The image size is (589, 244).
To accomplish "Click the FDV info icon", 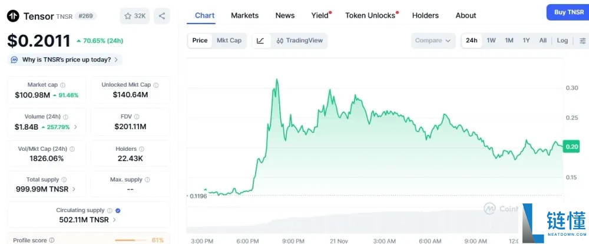I will click(x=137, y=117).
